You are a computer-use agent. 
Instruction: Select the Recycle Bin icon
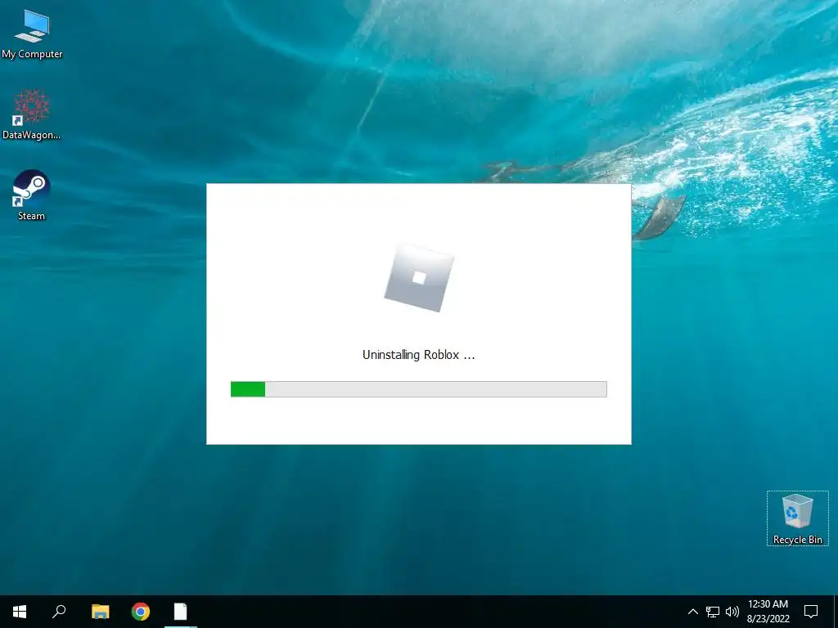pyautogui.click(x=797, y=518)
